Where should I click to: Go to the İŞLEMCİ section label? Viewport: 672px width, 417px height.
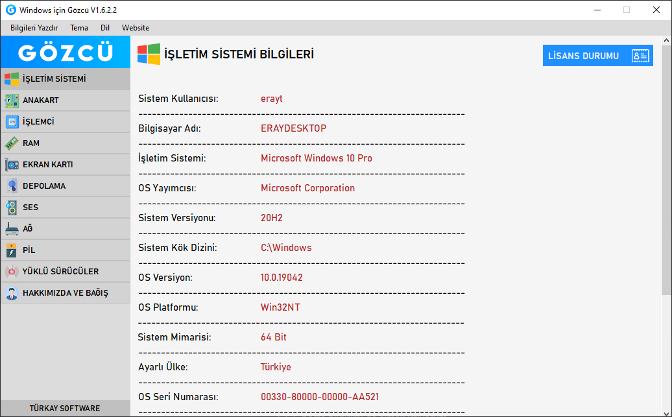[x=38, y=122]
